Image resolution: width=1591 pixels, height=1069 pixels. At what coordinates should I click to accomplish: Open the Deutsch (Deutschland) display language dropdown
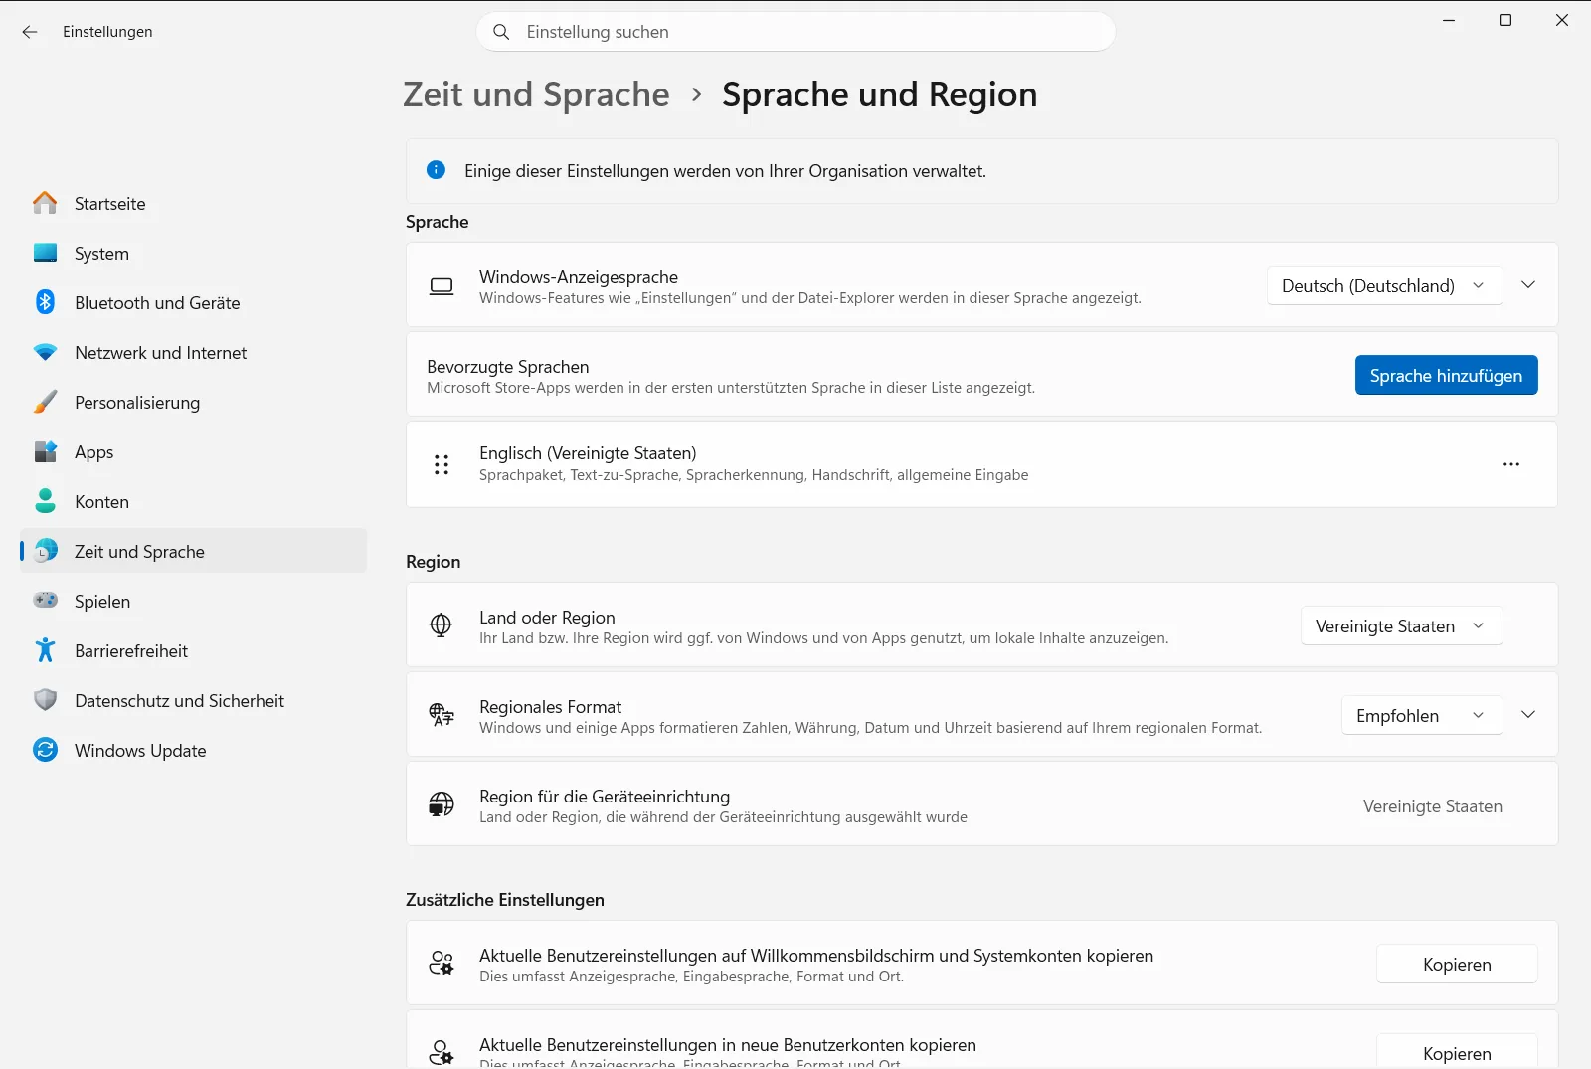pos(1384,286)
